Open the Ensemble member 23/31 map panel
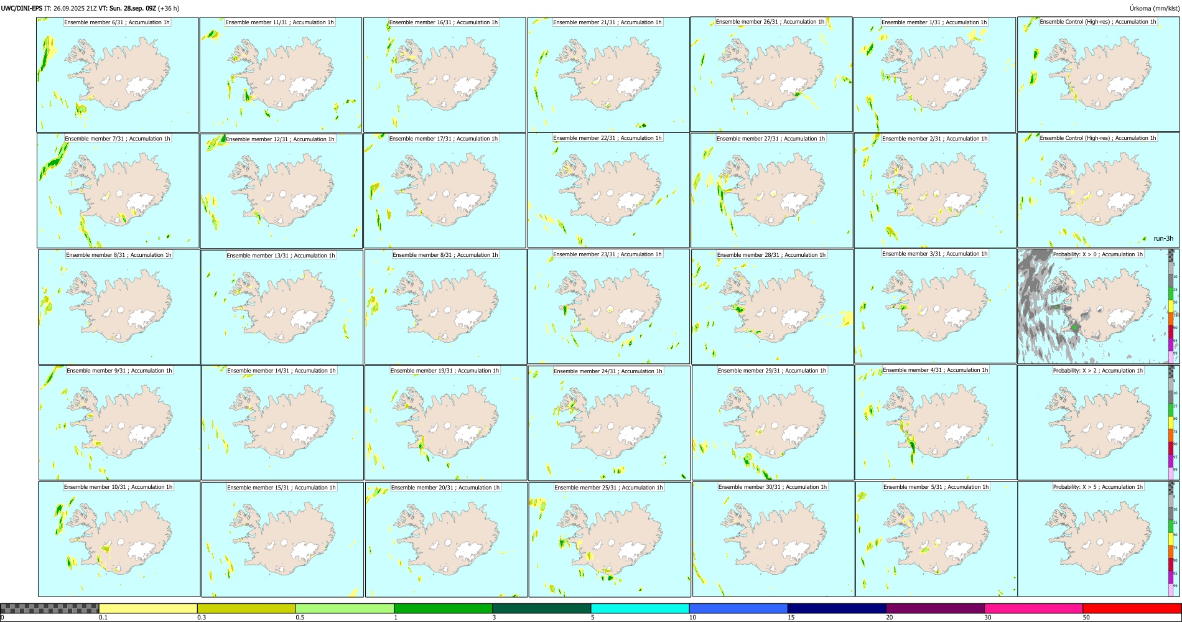The width and height of the screenshot is (1182, 622). point(609,307)
